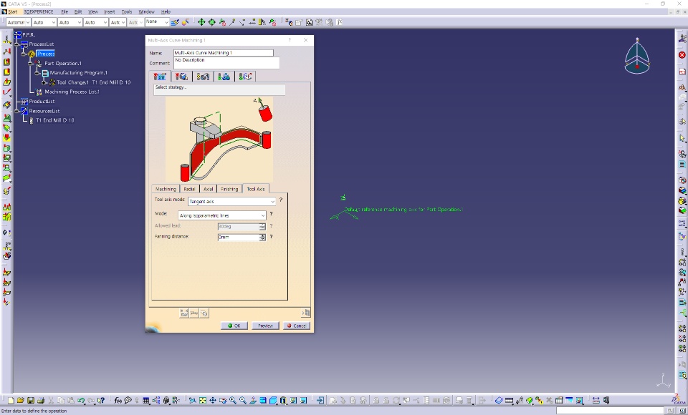The image size is (688, 415).
Task: Click the Formula f(x) icon
Action: pos(118,400)
